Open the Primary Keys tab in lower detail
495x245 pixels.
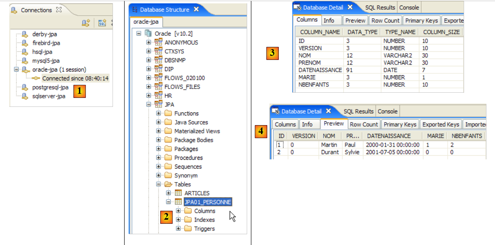click(400, 124)
